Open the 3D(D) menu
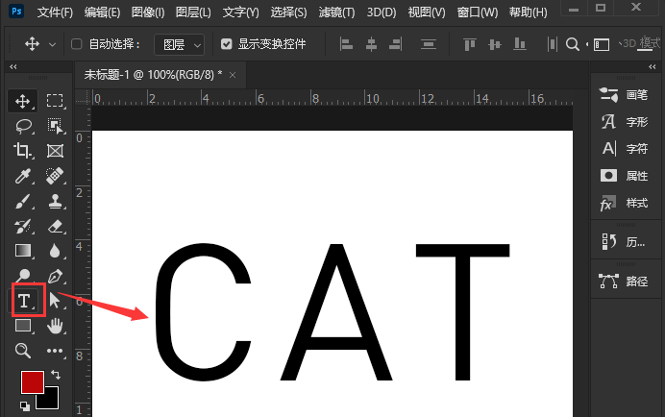Viewport: 665px width, 417px height. click(x=382, y=12)
